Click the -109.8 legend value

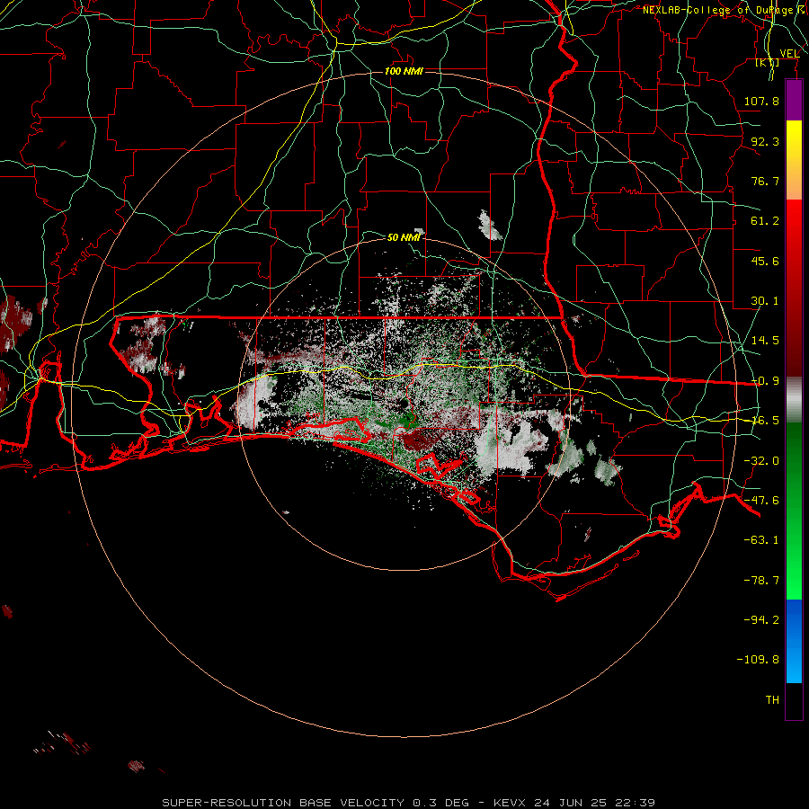pyautogui.click(x=758, y=660)
